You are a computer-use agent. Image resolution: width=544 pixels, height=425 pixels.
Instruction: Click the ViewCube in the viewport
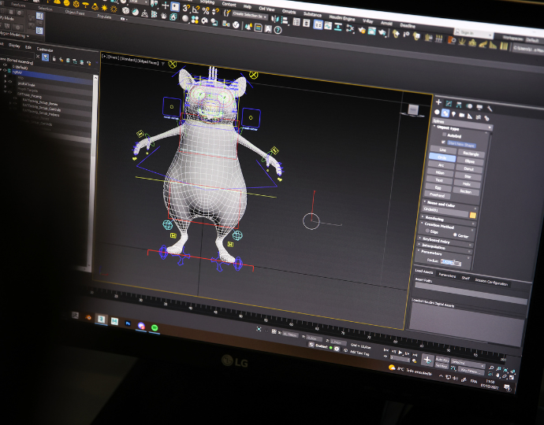412,109
